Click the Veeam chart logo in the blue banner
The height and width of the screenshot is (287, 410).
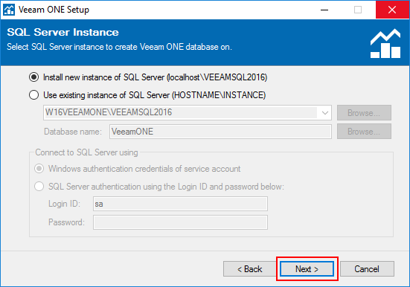point(385,43)
